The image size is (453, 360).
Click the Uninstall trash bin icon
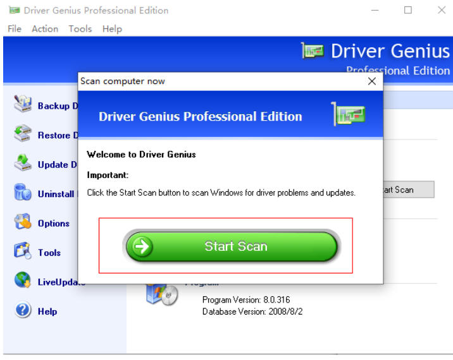point(23,193)
